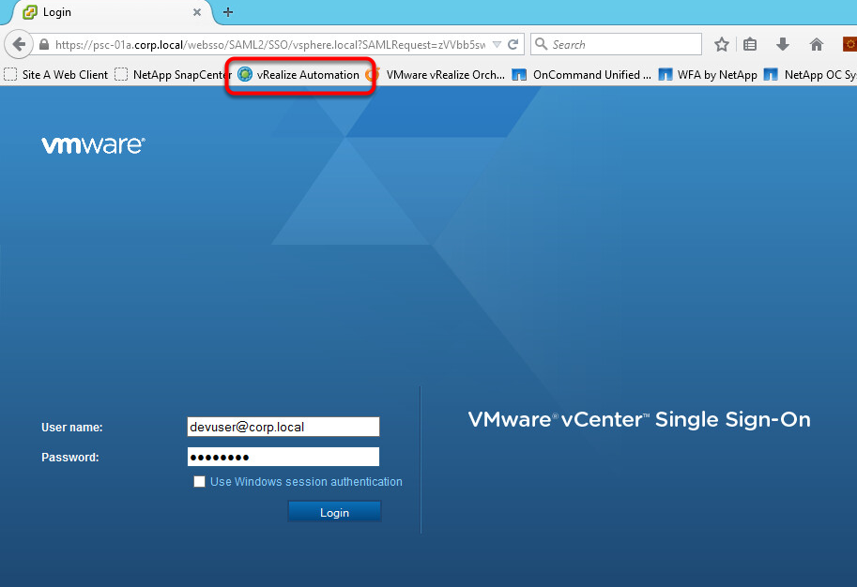The width and height of the screenshot is (857, 587).
Task: Click the padlock icon in address bar
Action: (44, 45)
